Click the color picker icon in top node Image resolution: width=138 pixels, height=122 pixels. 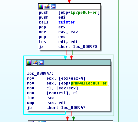[x=41, y=6]
